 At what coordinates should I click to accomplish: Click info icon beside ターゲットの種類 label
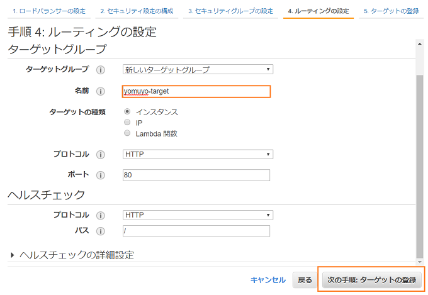101,112
